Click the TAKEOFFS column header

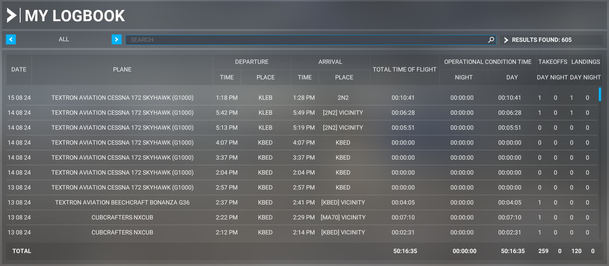click(553, 62)
